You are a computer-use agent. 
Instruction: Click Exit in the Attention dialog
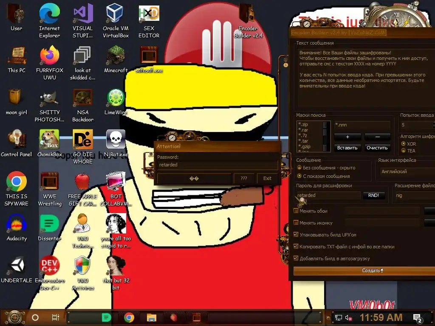[x=267, y=178]
